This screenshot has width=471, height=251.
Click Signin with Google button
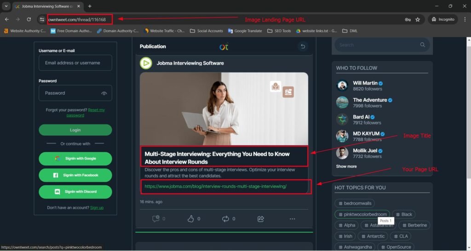[x=75, y=159]
